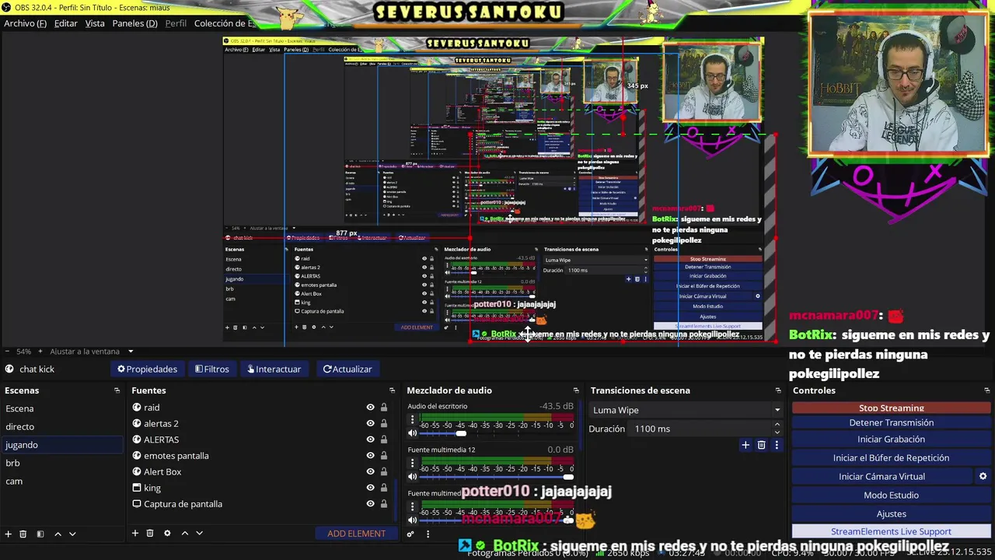
Task: Lock the Alert Box source
Action: coord(383,471)
